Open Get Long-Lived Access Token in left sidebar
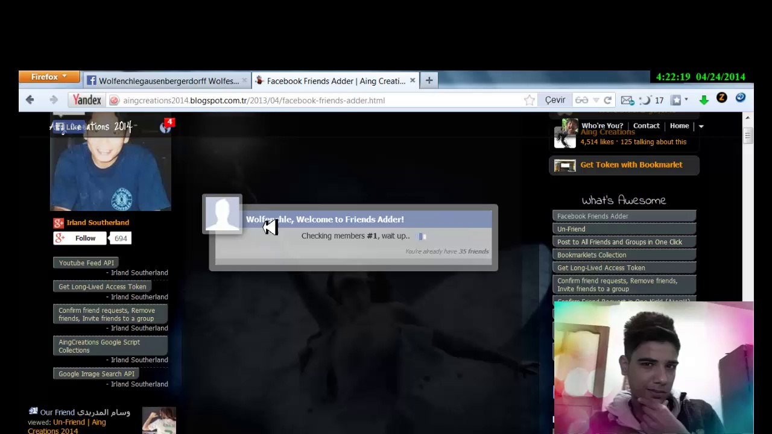This screenshot has width=772, height=434. click(103, 287)
